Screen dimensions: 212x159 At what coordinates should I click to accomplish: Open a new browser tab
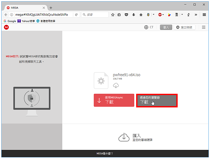51,8
